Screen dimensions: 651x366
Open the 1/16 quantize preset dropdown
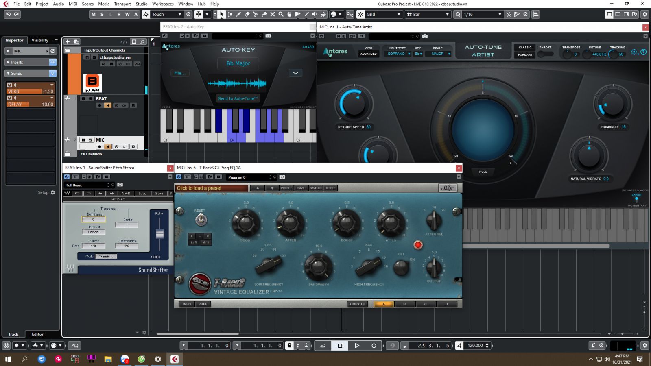tap(483, 14)
